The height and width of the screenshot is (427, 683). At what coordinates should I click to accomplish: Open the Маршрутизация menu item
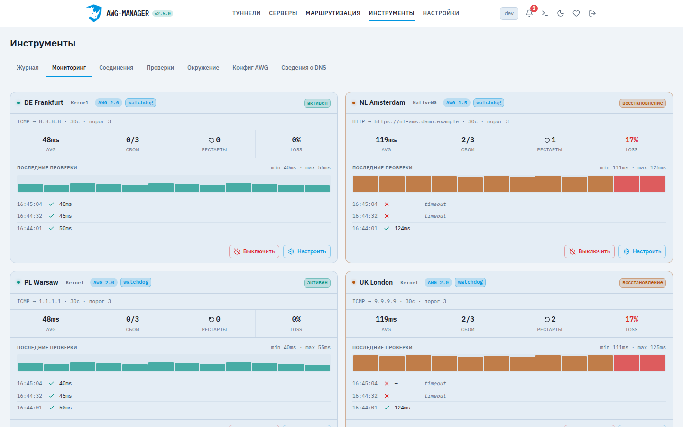[x=333, y=13]
